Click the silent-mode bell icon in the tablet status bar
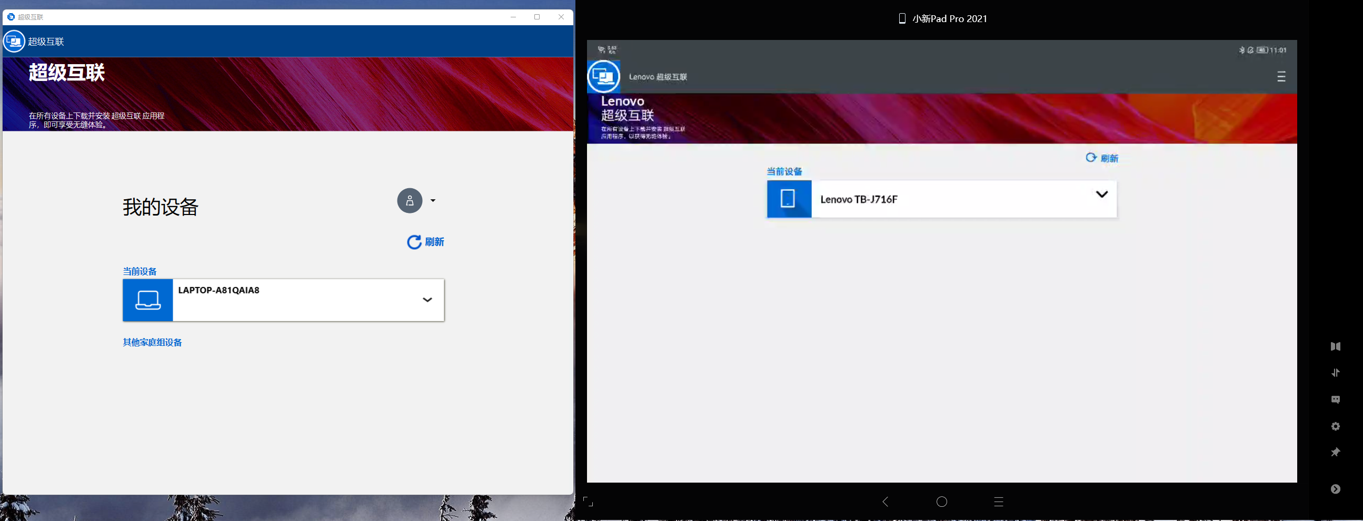The height and width of the screenshot is (521, 1363). point(1250,50)
